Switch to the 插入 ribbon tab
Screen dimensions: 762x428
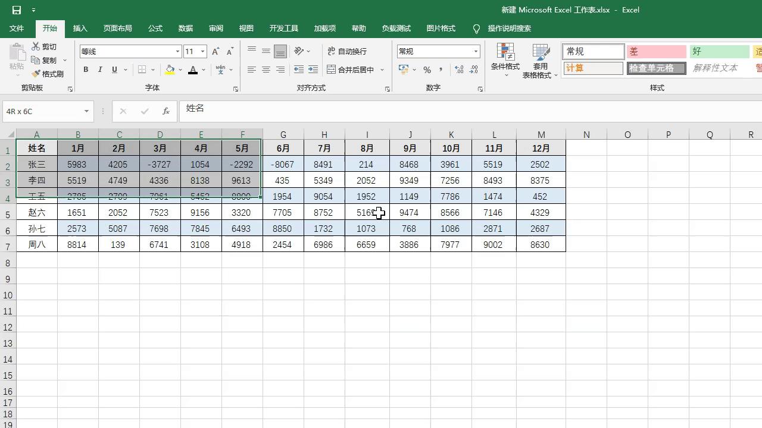coord(80,28)
